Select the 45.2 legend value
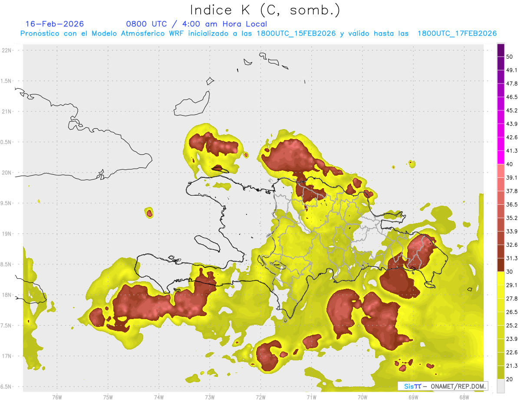This screenshot has width=521, height=403. (512, 110)
